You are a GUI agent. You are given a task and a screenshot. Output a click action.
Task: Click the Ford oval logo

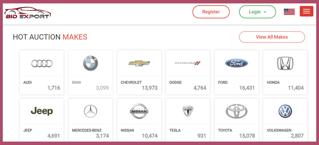click(x=237, y=63)
